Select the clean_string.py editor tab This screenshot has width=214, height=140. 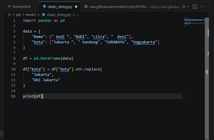pyautogui.click(x=60, y=7)
